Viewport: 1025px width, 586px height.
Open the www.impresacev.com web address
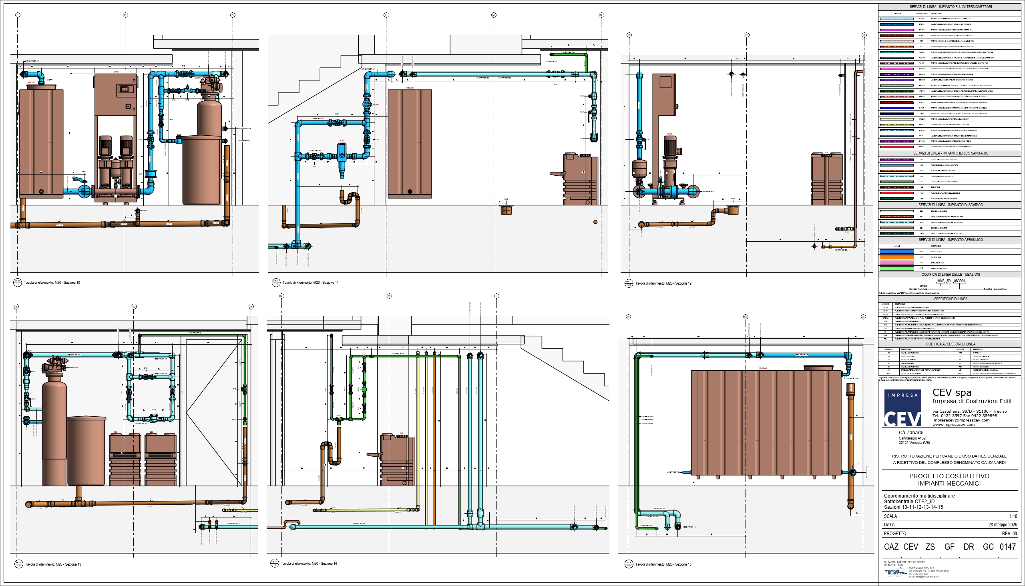pos(953,425)
